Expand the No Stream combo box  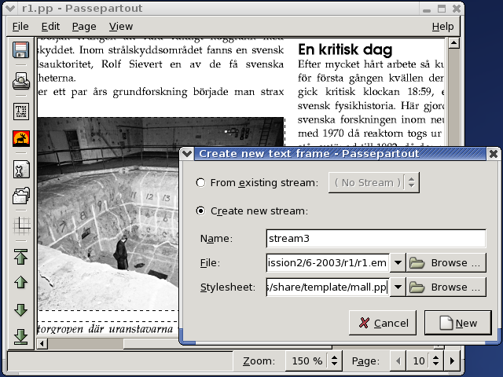tap(374, 183)
